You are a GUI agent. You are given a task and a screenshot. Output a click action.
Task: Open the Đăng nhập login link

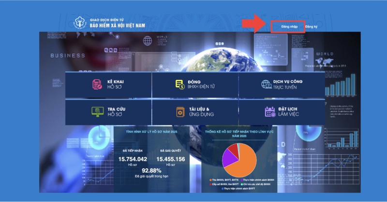click(x=287, y=27)
